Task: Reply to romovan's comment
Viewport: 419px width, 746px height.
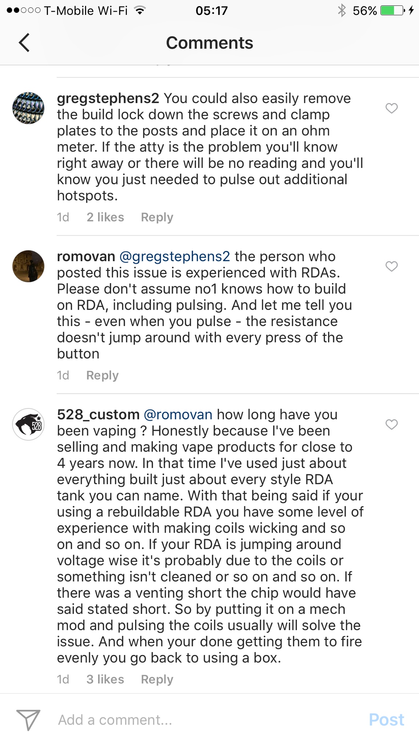Action: 102,375
